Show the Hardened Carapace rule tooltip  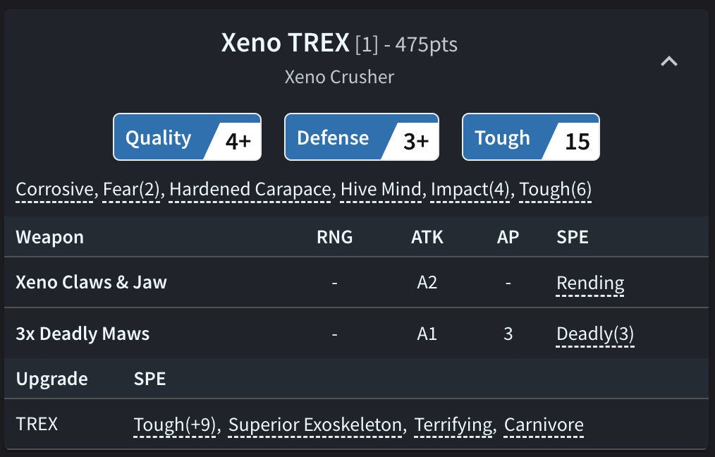point(250,189)
